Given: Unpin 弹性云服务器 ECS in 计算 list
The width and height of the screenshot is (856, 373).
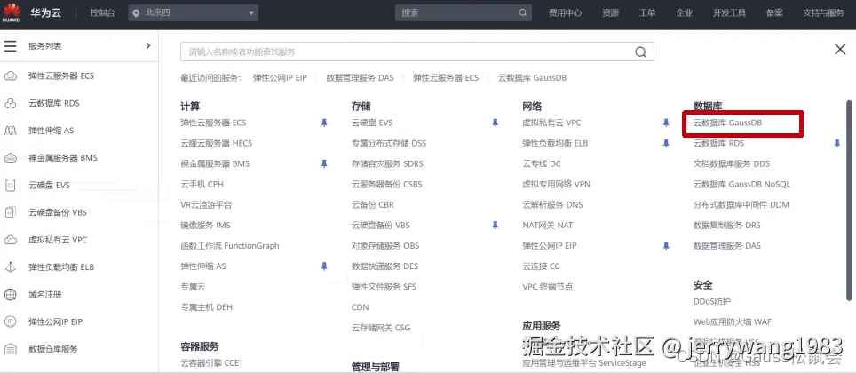Looking at the screenshot, I should tap(324, 123).
